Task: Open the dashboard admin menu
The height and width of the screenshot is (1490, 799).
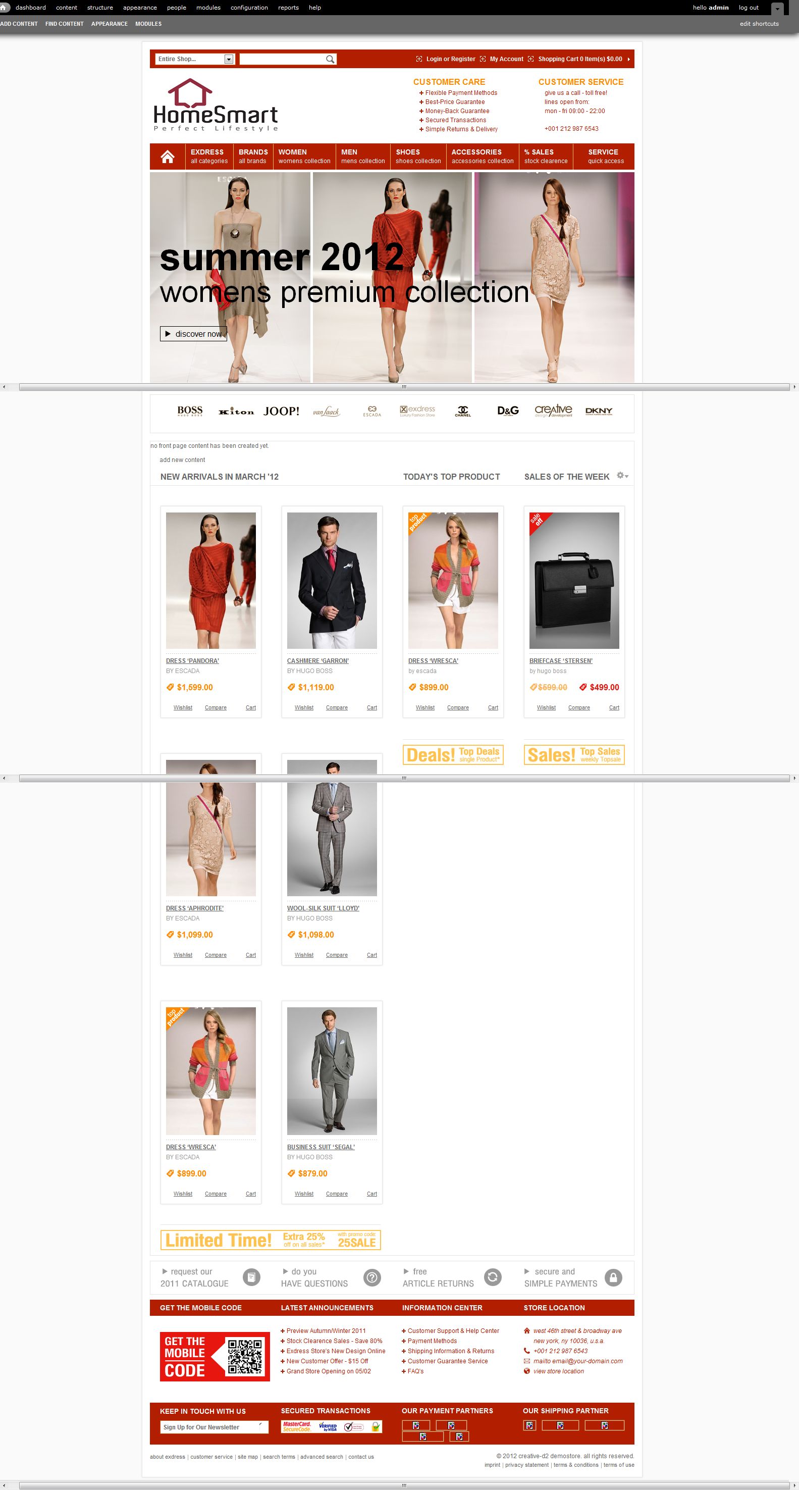Action: [x=31, y=8]
